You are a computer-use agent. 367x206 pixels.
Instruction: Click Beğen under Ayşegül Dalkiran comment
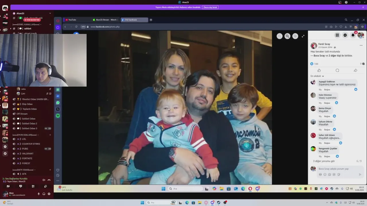pyautogui.click(x=327, y=90)
